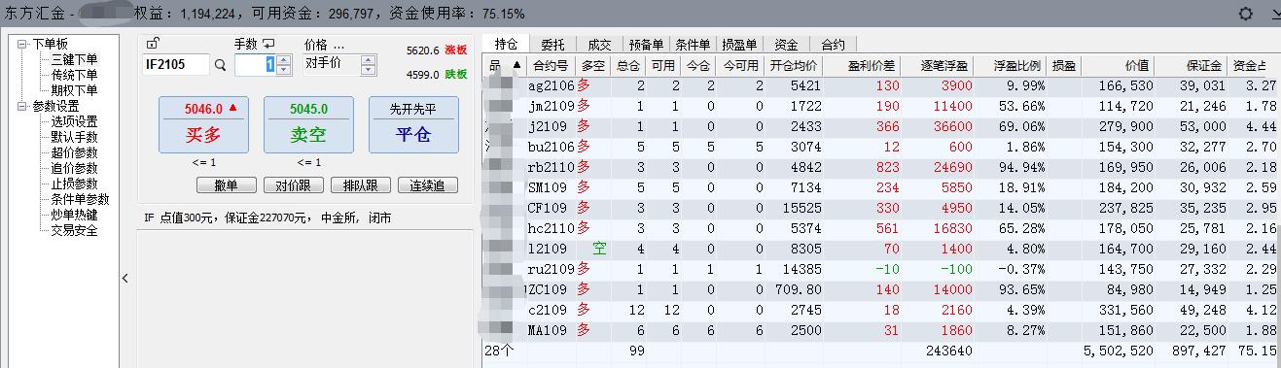Select the c2109 position row
The width and height of the screenshot is (1281, 368).
pyautogui.click(x=880, y=309)
